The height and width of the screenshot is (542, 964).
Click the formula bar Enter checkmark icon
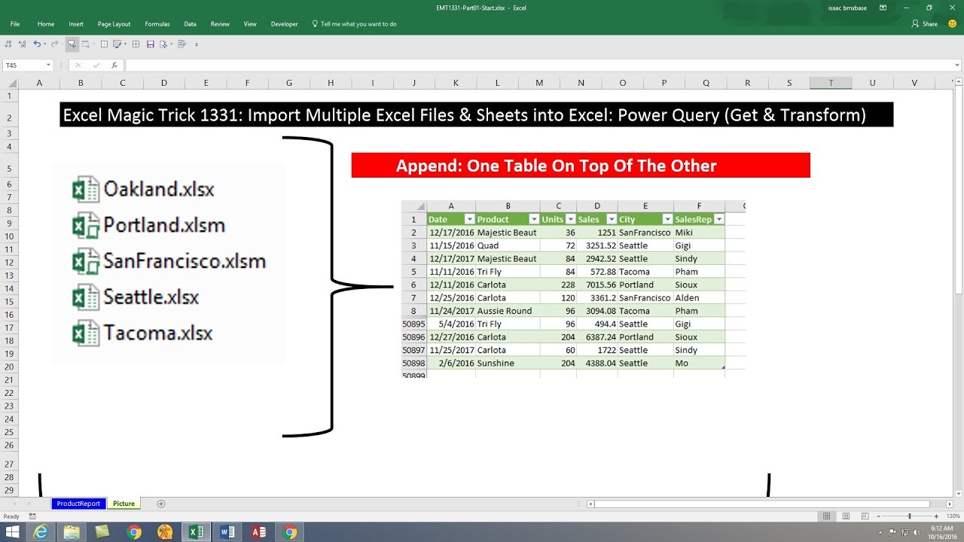tap(96, 65)
